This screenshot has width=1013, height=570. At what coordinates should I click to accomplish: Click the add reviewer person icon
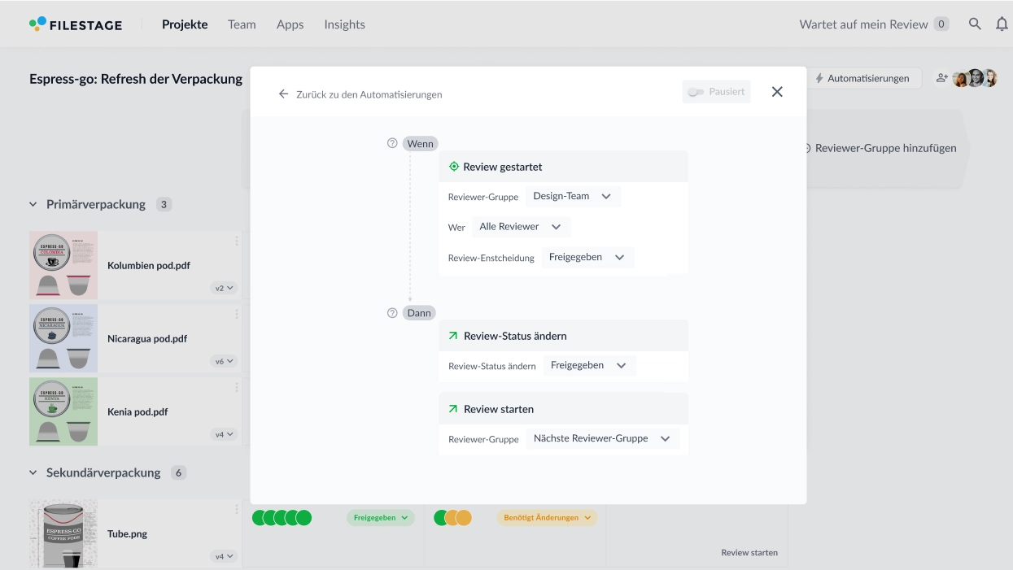[942, 78]
